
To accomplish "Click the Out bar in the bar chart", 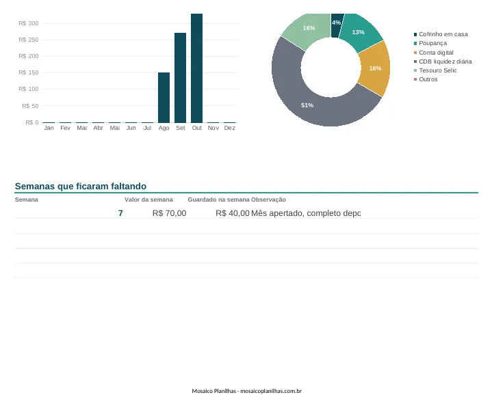I will click(x=197, y=68).
